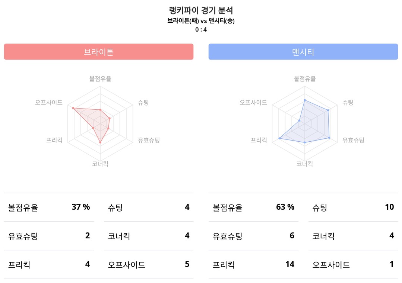Select Brighton's 오프사이드 stat row showing 5
402x283 pixels.
(x=149, y=264)
